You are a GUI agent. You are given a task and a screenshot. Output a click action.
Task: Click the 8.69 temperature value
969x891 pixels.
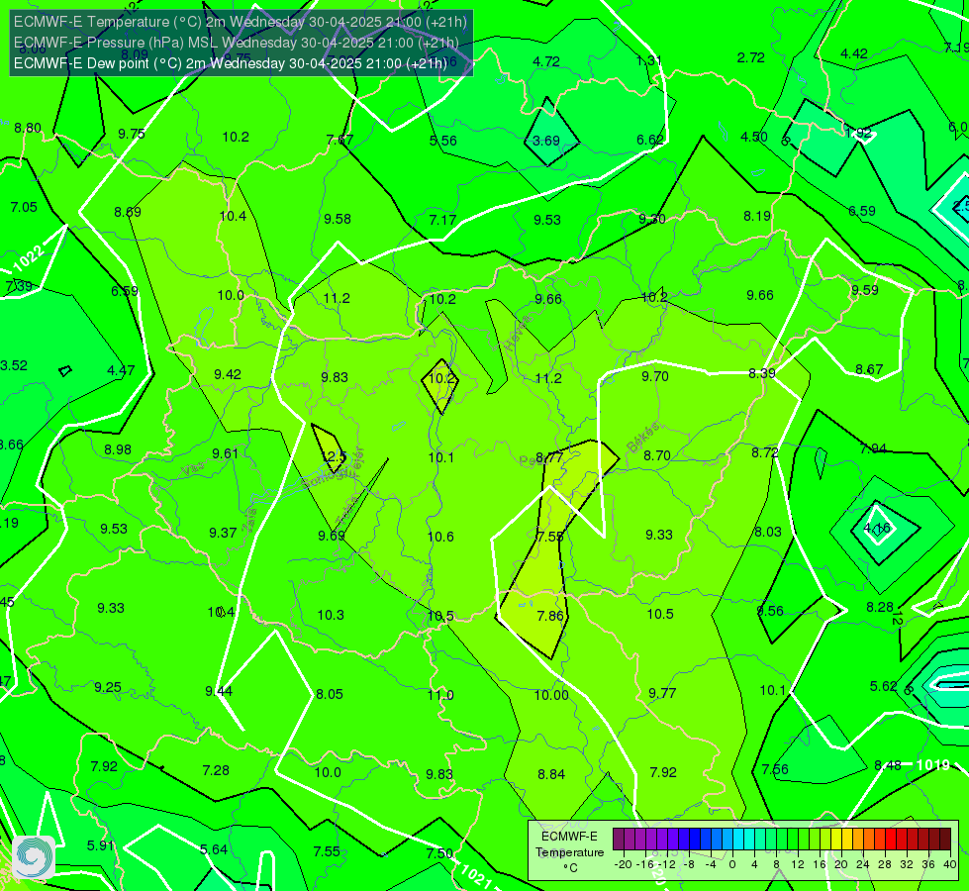[128, 212]
